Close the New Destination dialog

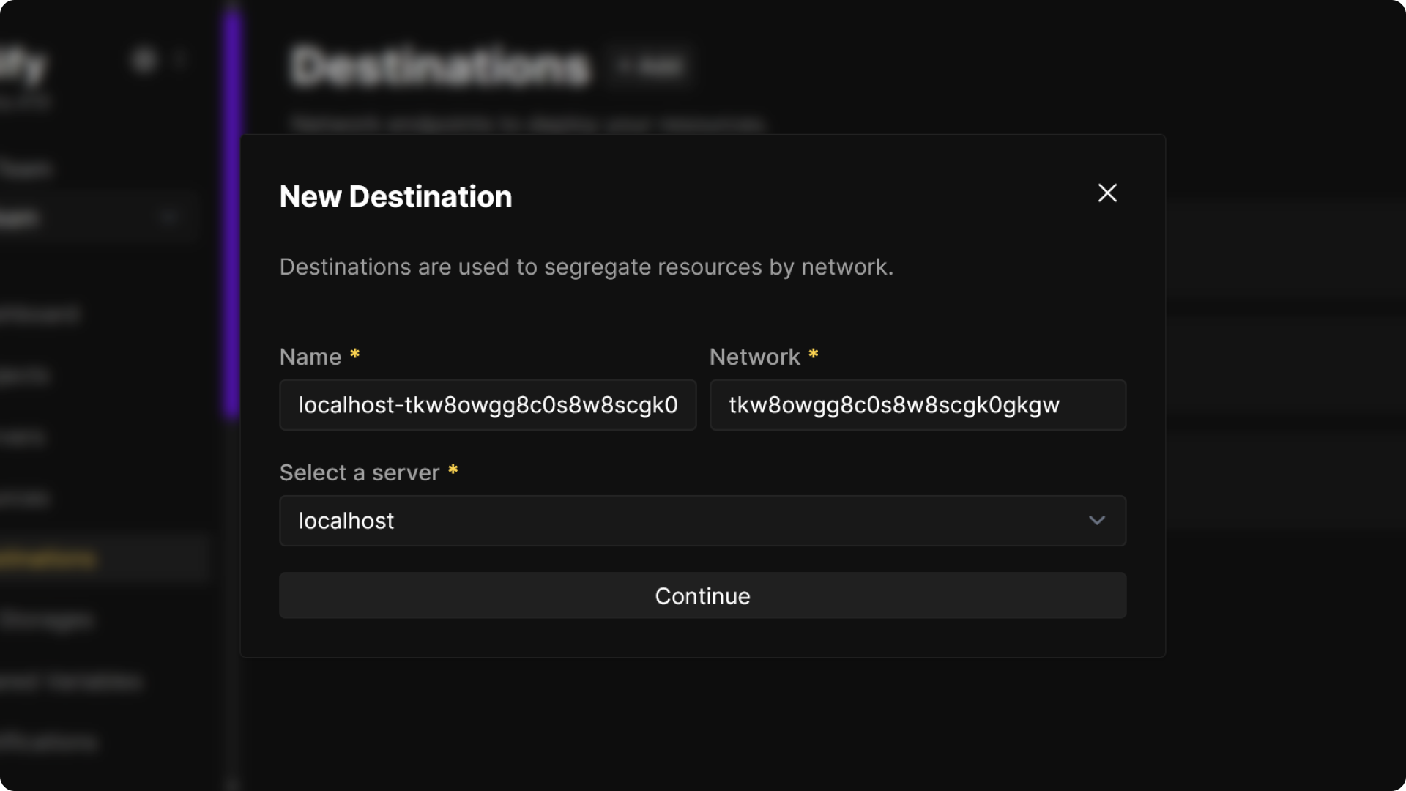1107,193
